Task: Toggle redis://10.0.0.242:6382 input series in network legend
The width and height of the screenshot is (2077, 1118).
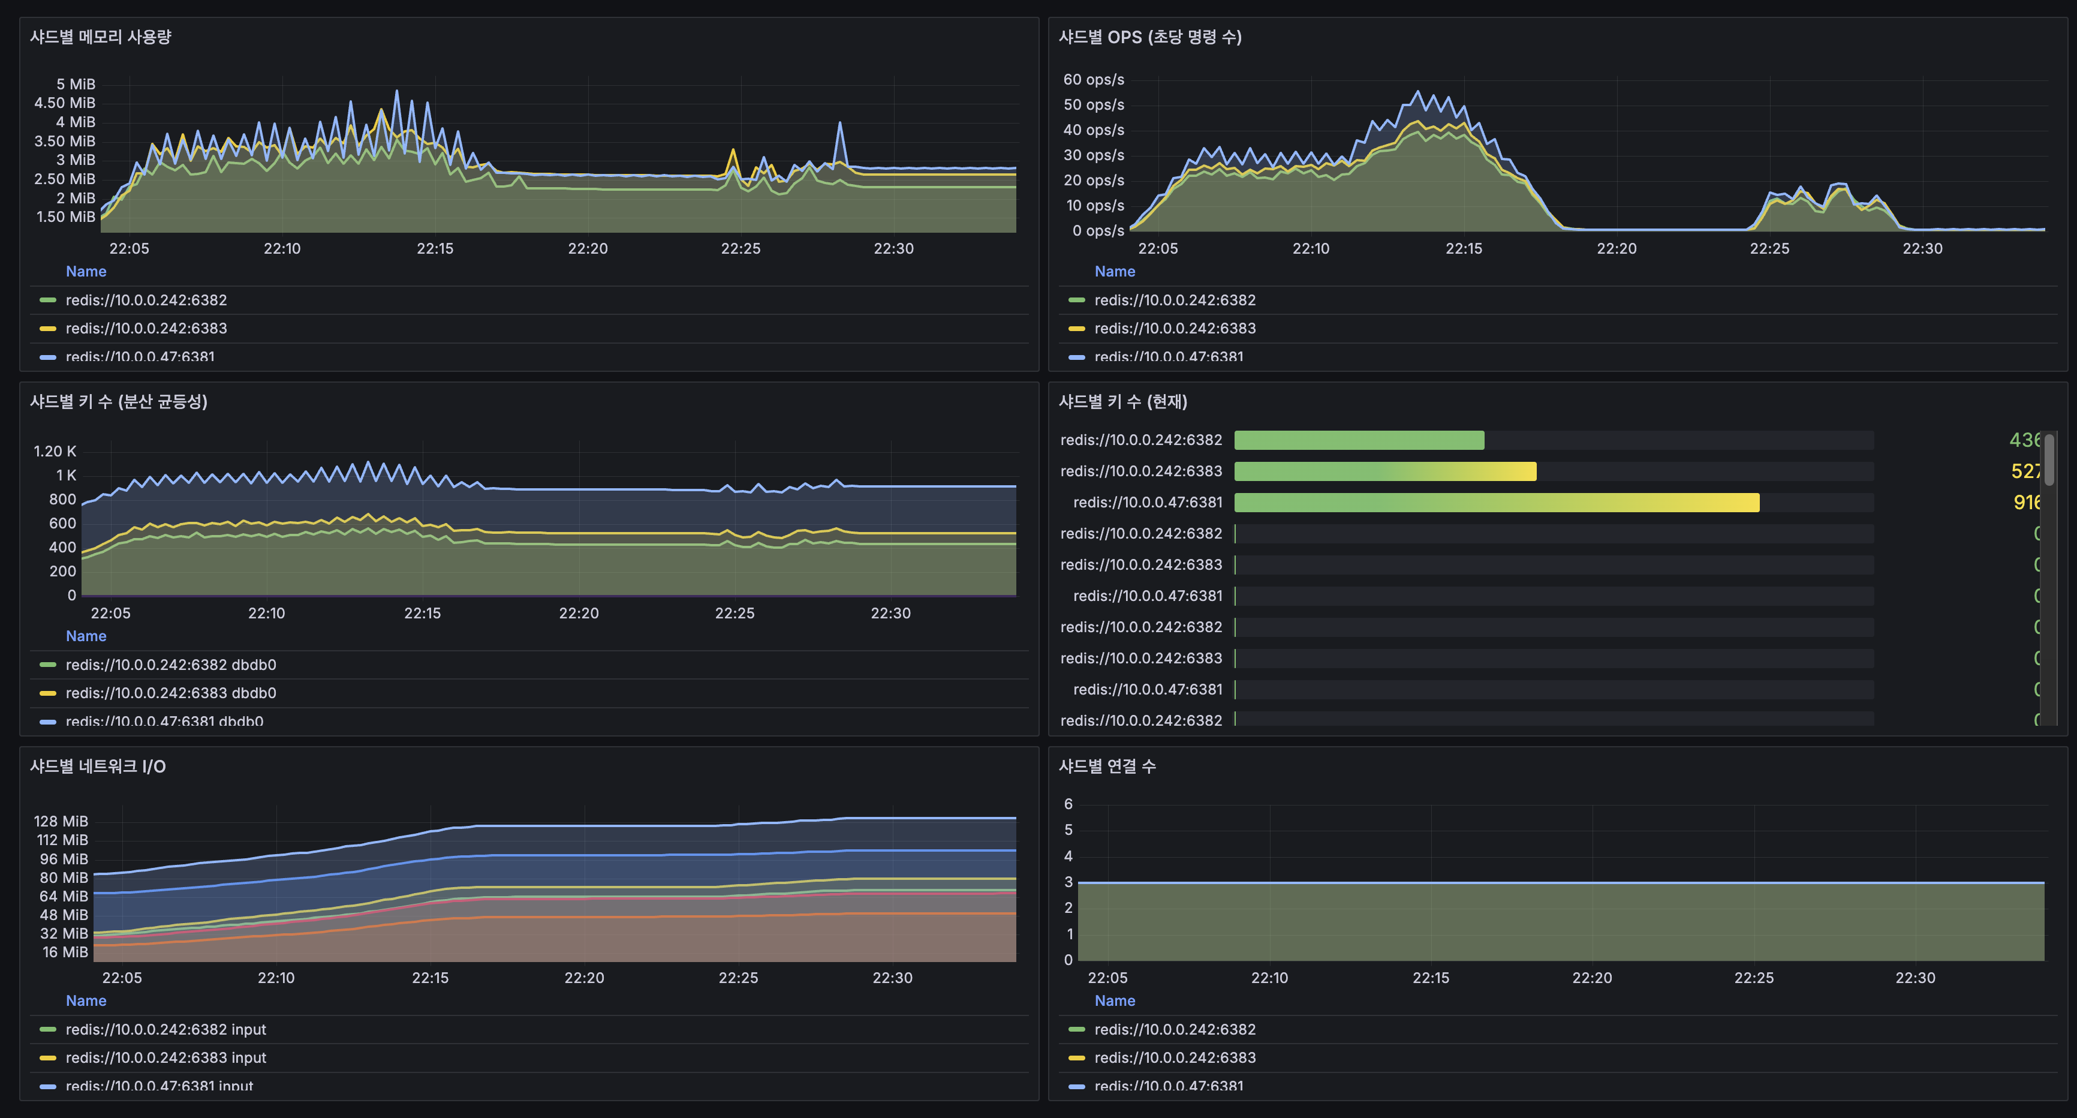Action: click(x=165, y=1029)
